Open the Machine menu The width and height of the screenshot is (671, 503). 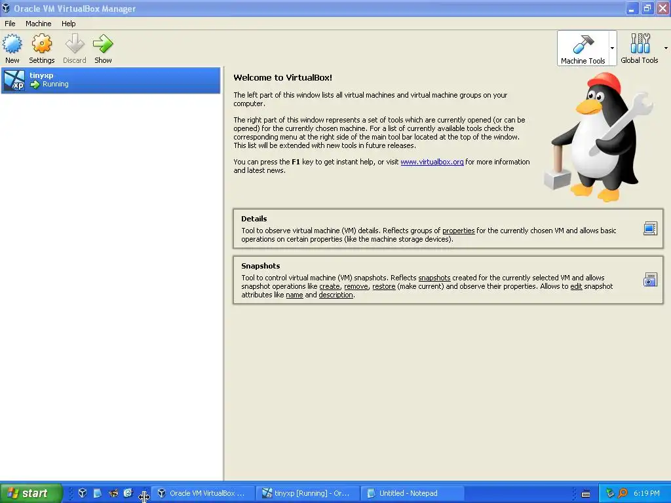(38, 24)
